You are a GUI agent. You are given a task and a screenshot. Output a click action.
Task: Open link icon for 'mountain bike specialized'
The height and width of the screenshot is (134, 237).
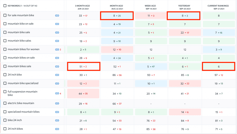tap(57, 83)
